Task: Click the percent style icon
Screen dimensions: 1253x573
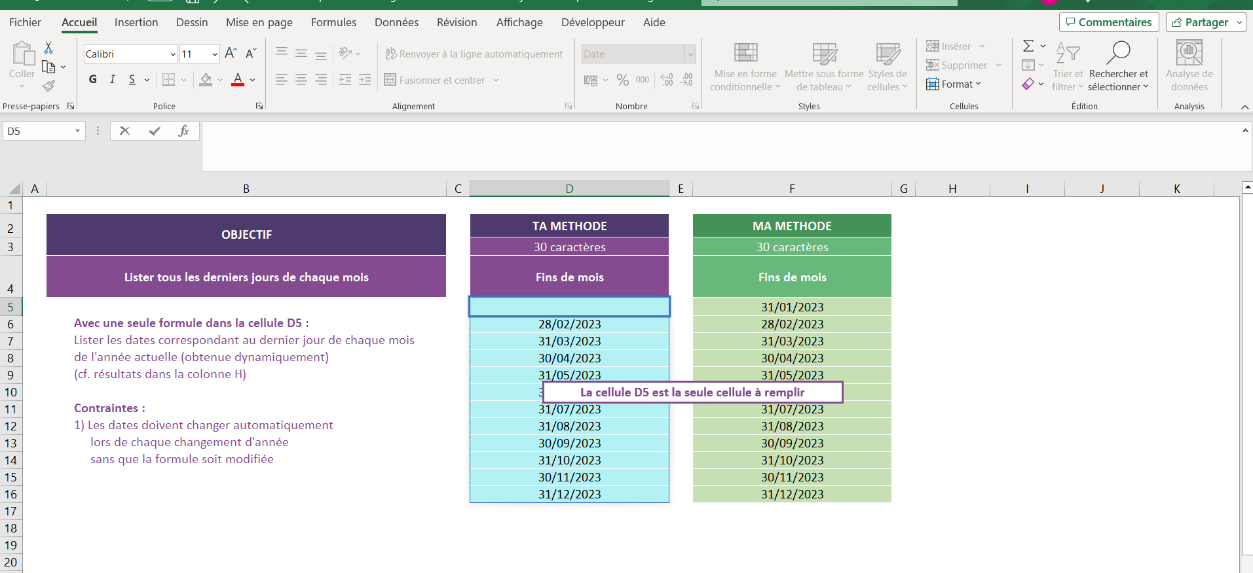Action: pyautogui.click(x=623, y=80)
